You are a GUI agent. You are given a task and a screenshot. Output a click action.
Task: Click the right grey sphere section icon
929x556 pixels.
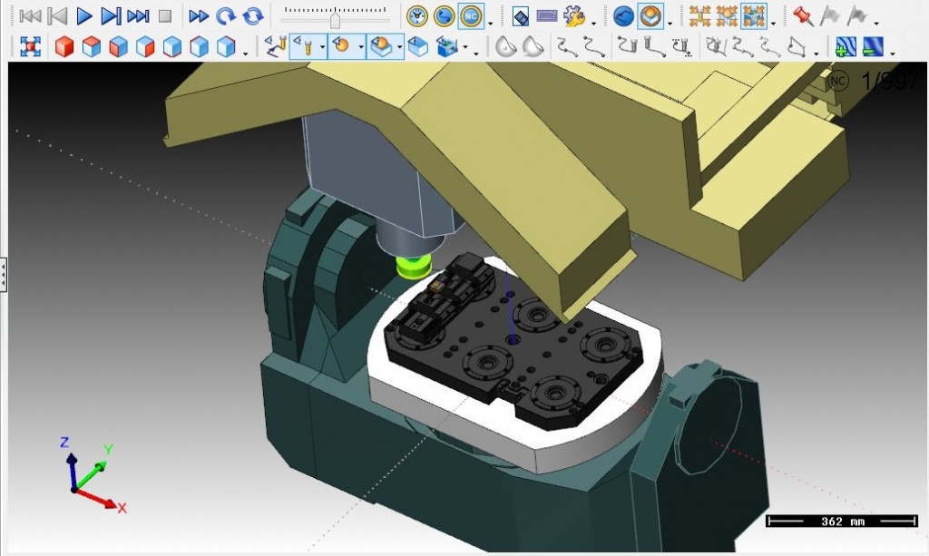coord(533,47)
